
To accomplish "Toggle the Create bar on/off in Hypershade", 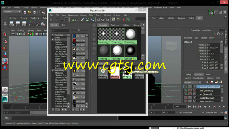I will pos(51,19).
